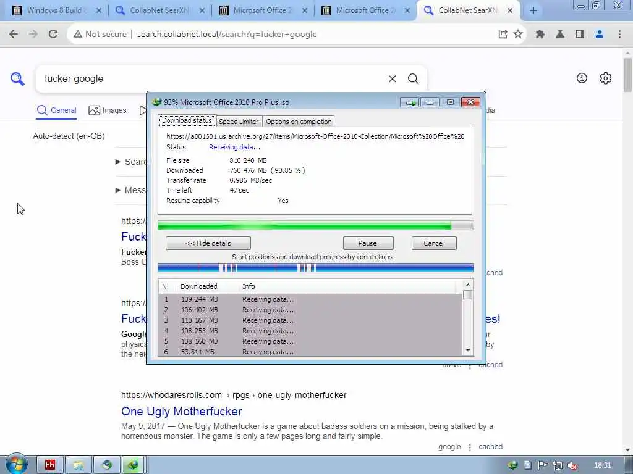This screenshot has width=633, height=474.
Task: Open the Windows Start menu
Action: 16,464
